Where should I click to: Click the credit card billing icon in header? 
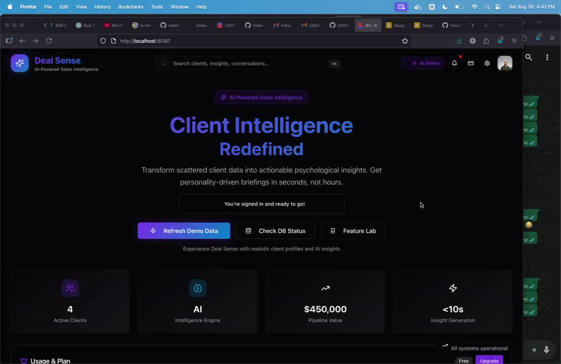(x=471, y=63)
